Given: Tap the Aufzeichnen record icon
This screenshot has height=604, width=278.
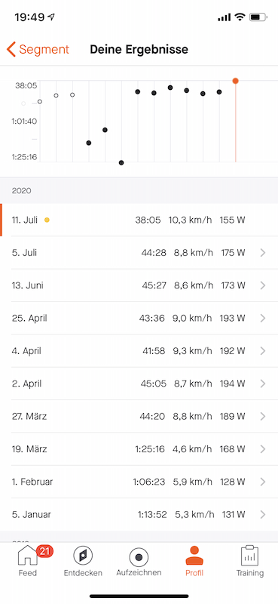Looking at the screenshot, I should pos(139,557).
